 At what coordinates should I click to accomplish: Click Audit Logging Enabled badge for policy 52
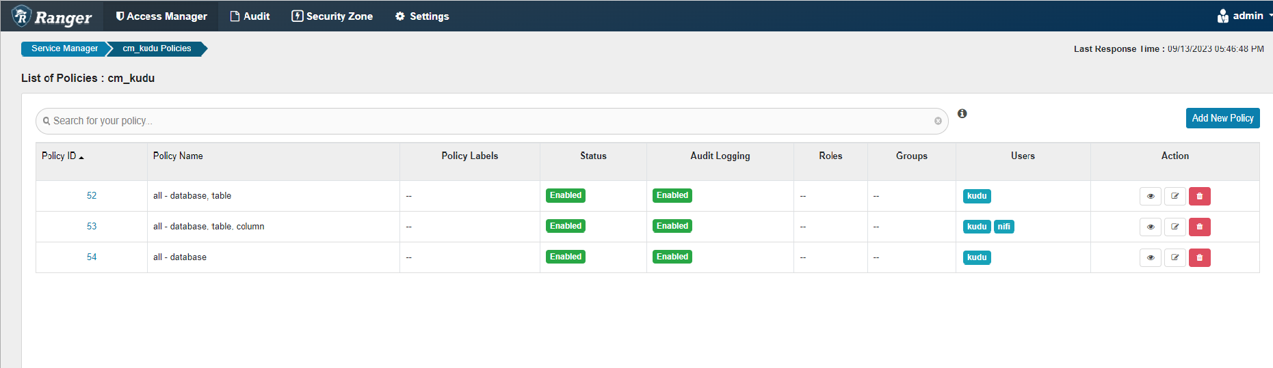tap(672, 195)
